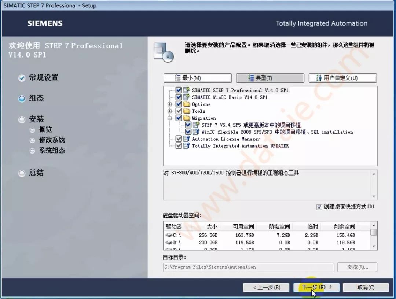Click the target directory path field
The width and height of the screenshot is (396, 299).
click(x=249, y=267)
